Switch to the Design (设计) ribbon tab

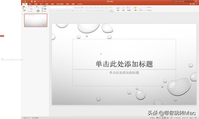coord(41,4)
